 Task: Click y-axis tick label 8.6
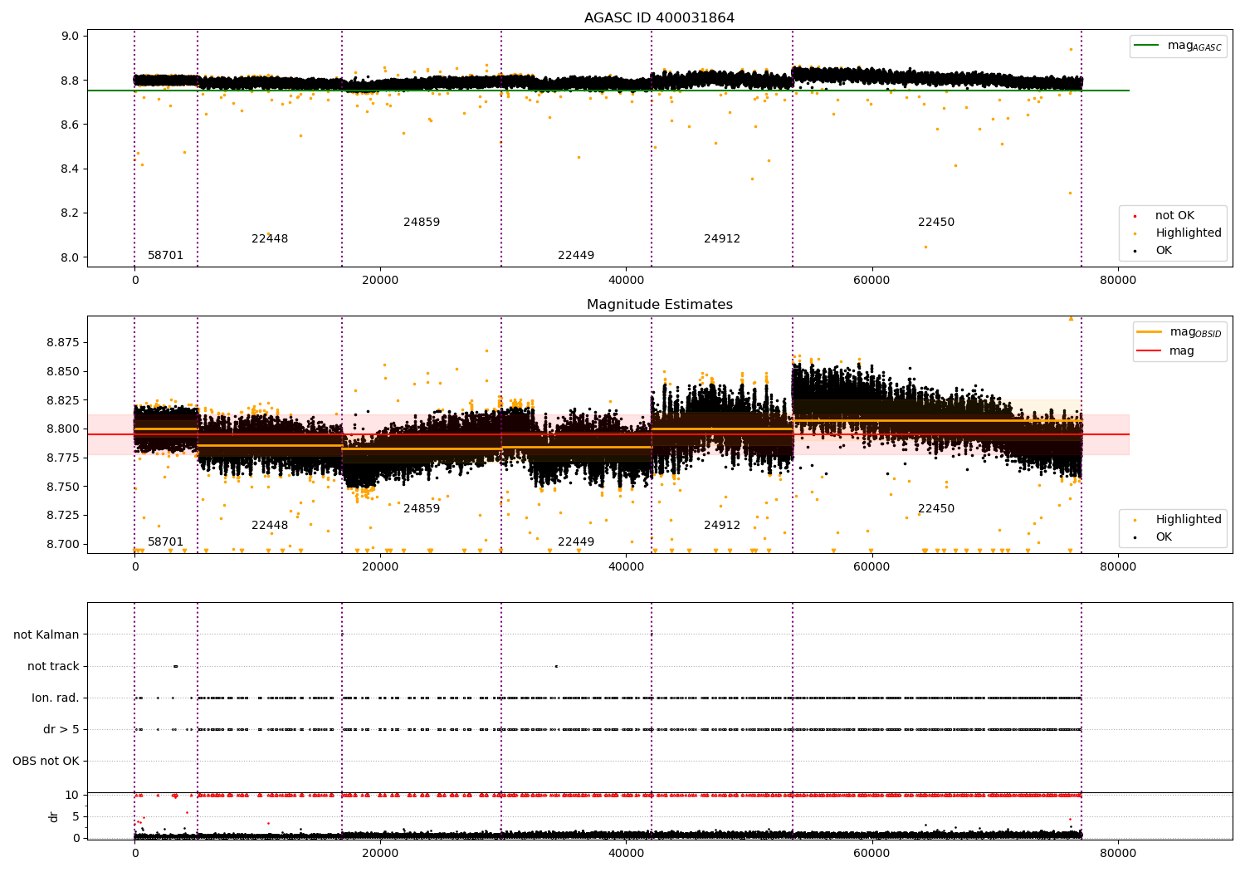tap(70, 125)
